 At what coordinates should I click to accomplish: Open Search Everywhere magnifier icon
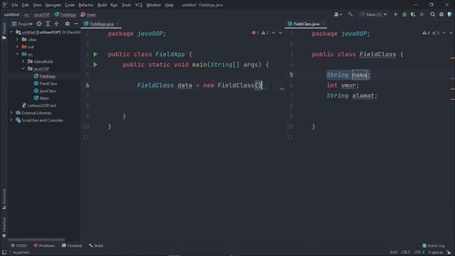point(432,14)
